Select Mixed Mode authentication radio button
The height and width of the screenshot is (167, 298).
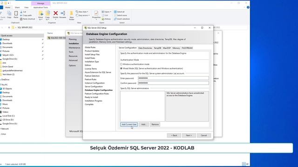[x=121, y=68]
